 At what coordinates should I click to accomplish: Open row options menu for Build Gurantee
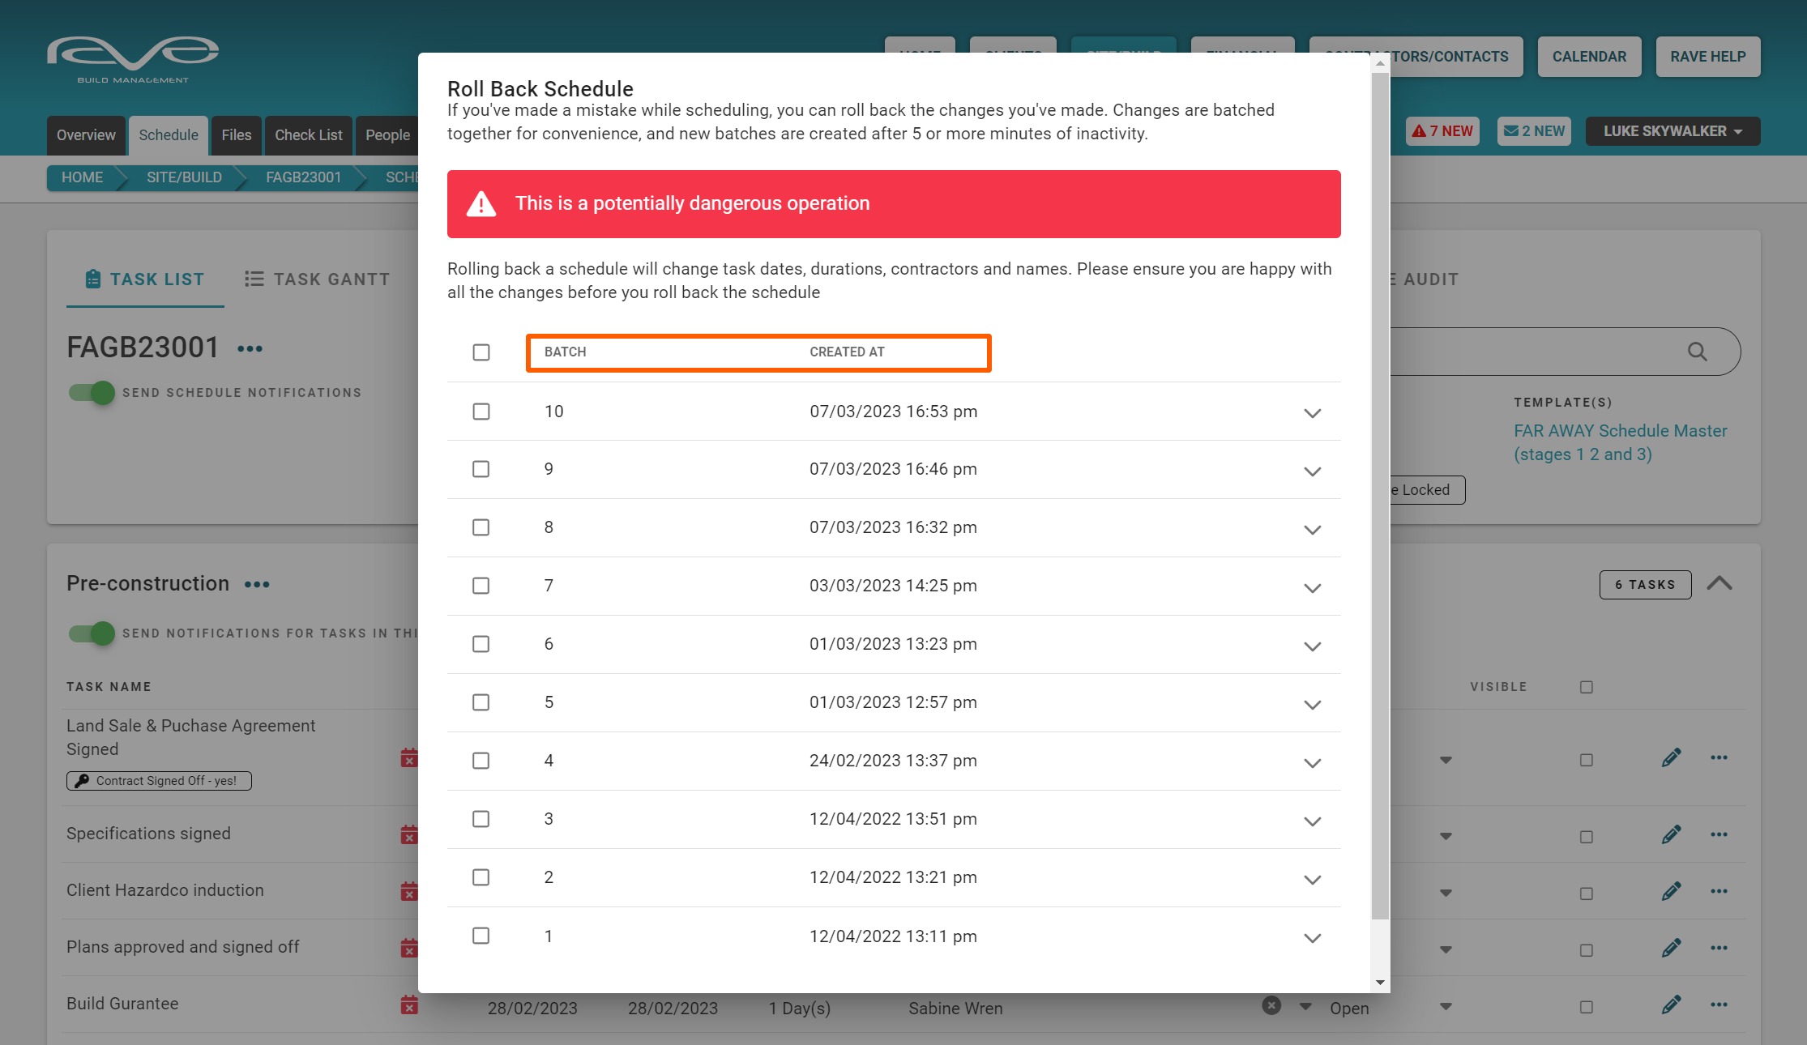tap(1719, 1004)
